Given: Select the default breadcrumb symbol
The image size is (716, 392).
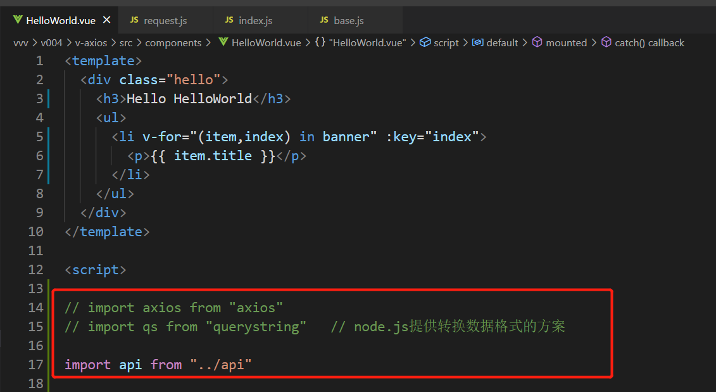Looking at the screenshot, I should (502, 43).
